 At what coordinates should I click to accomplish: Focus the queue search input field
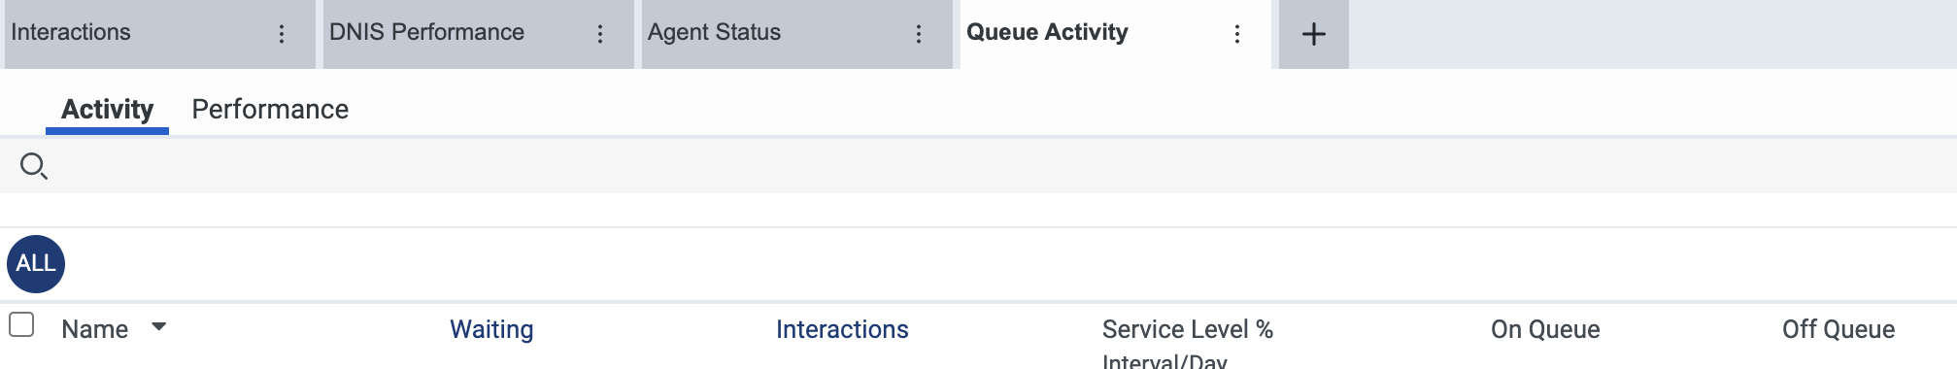click(1000, 166)
